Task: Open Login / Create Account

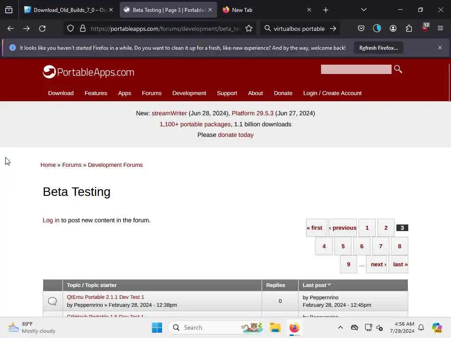Action: (x=332, y=93)
